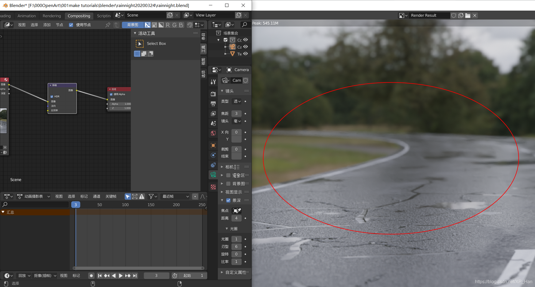Click the Select Box tool

pyautogui.click(x=140, y=44)
